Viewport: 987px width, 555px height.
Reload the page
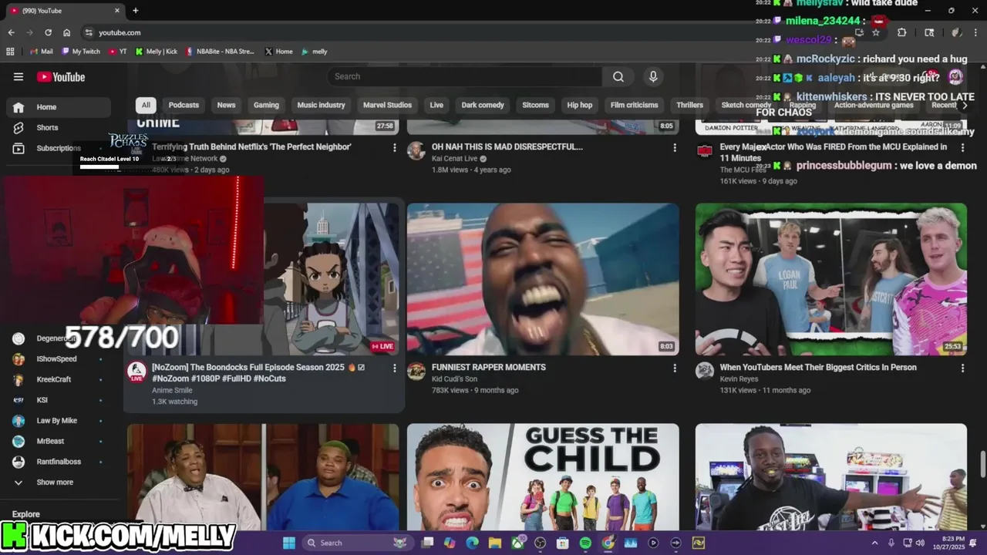pos(48,32)
